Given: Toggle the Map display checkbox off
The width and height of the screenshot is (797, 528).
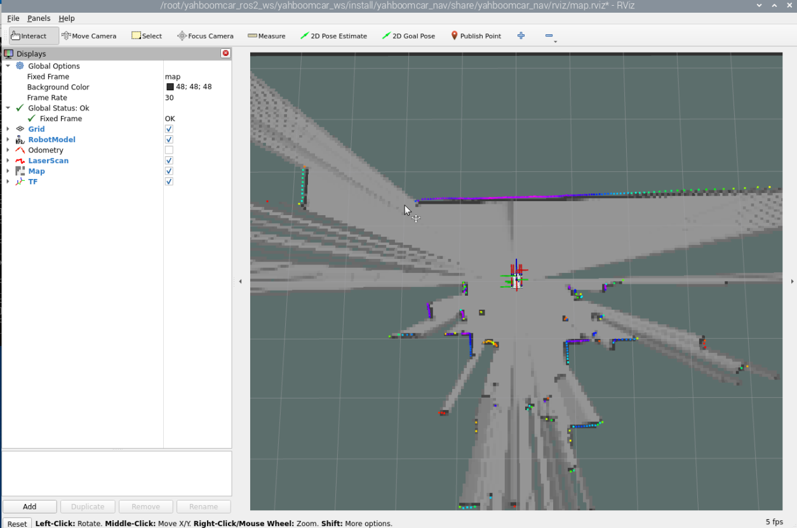Looking at the screenshot, I should click(x=169, y=171).
